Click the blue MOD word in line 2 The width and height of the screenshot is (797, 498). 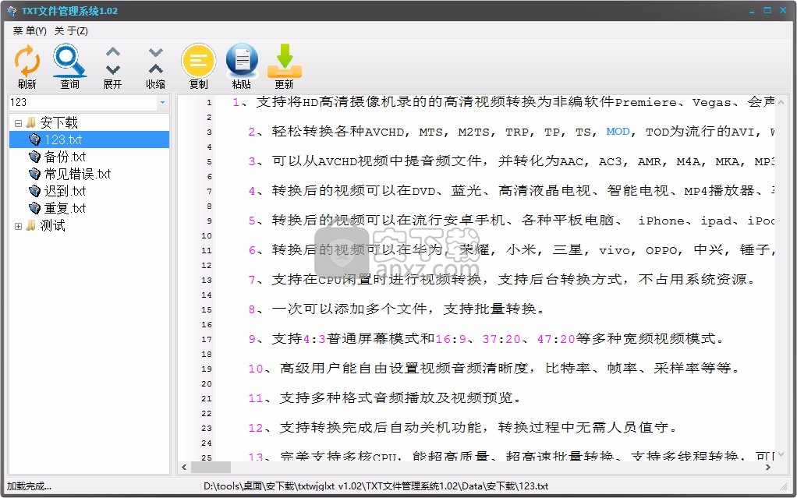pyautogui.click(x=618, y=132)
